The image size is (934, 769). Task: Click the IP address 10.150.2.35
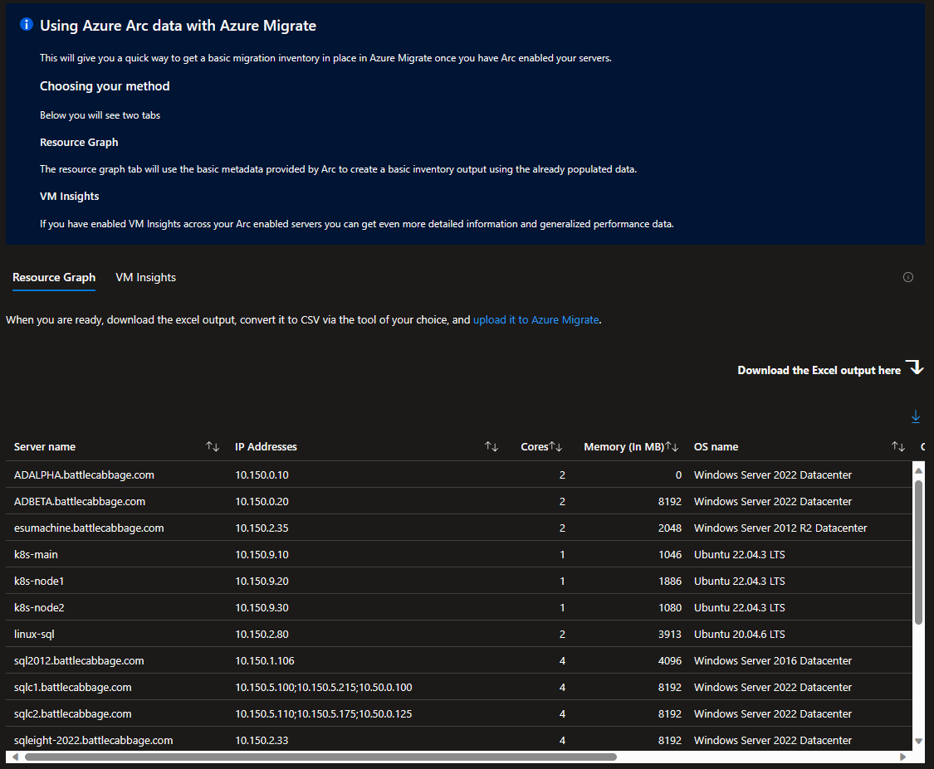coord(262,528)
